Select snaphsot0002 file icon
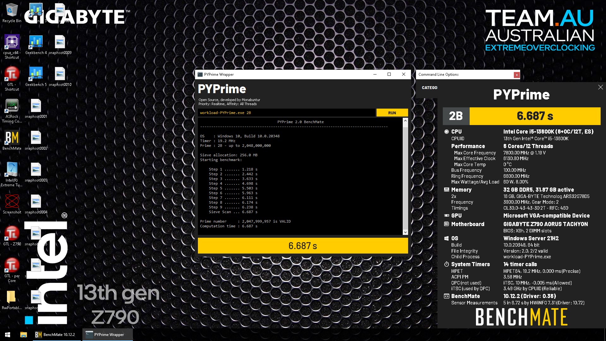The image size is (606, 341). [36, 141]
